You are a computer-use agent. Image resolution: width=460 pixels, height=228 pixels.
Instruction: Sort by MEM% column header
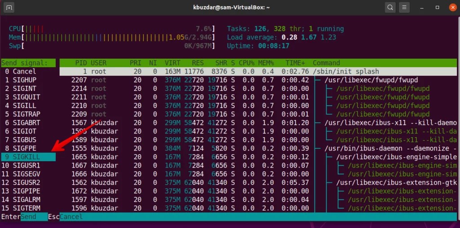click(266, 63)
